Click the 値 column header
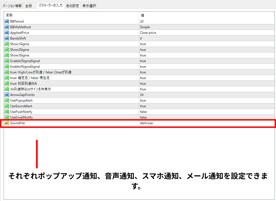The image size is (276, 201). click(143, 15)
